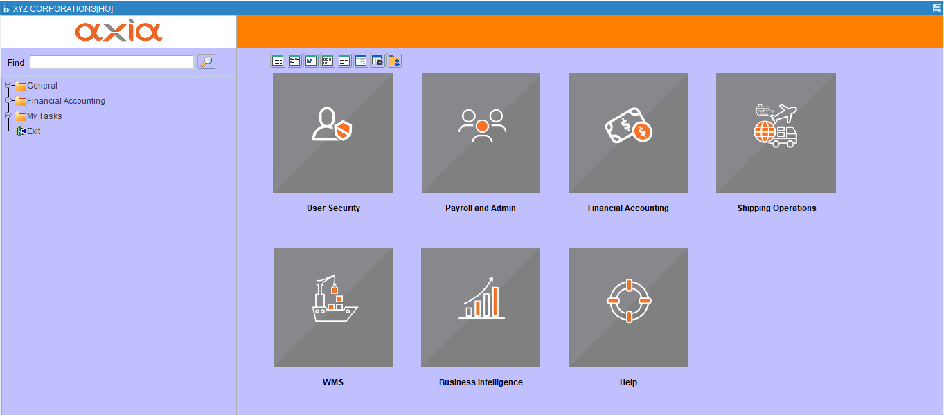Switch to list view using first toolbar icon
Screen dimensions: 944x415
click(277, 60)
